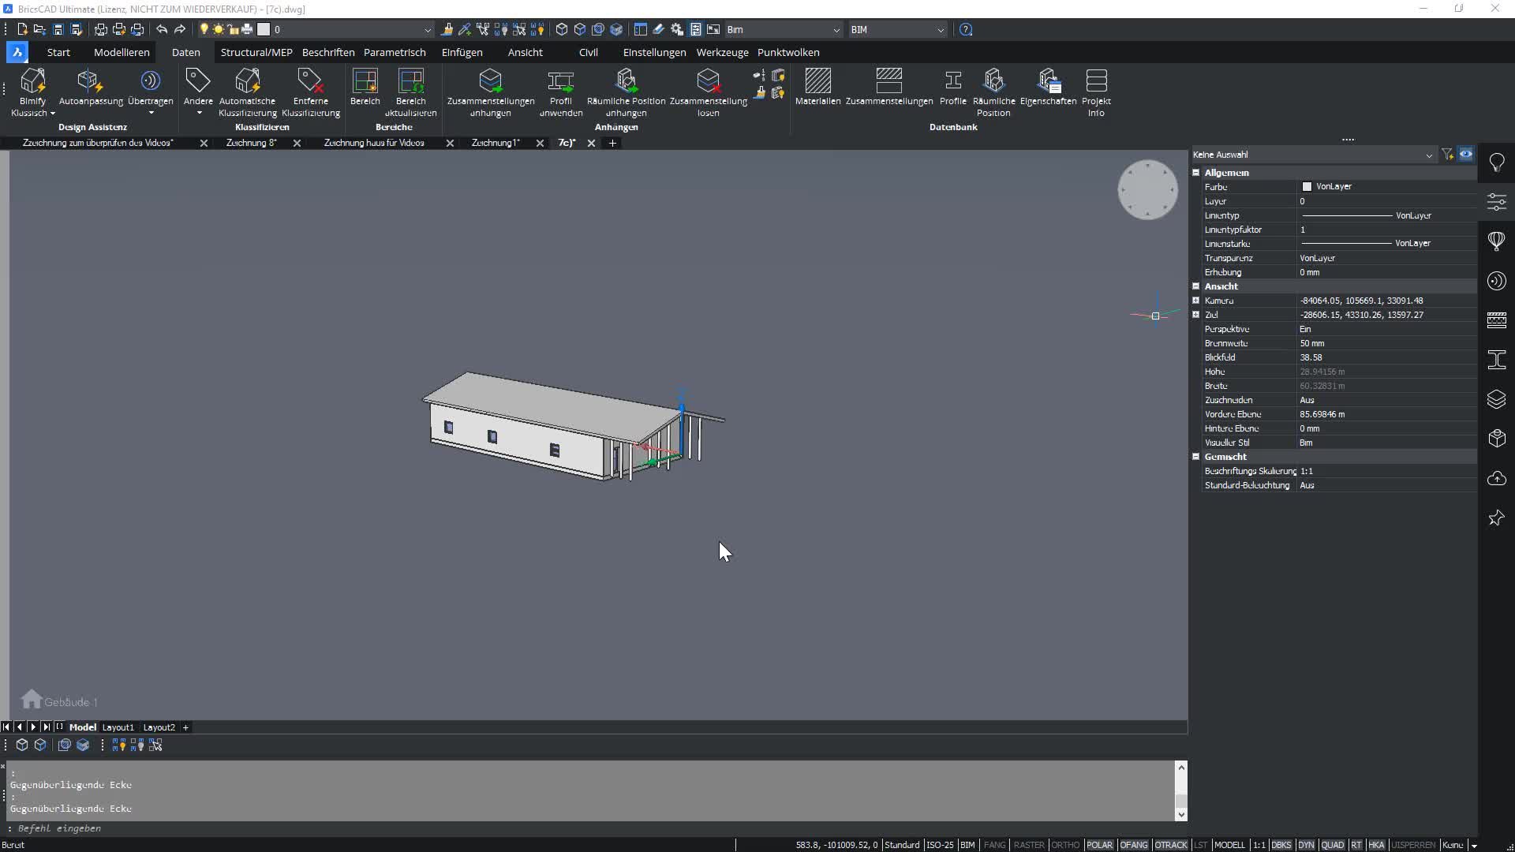Viewport: 1515px width, 852px height.
Task: Collapse the Gemischt section
Action: (x=1195, y=457)
